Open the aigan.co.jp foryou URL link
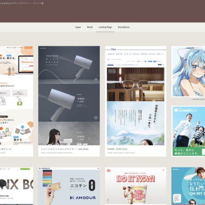Viewport: 205px width, 205px height. [x=121, y=152]
